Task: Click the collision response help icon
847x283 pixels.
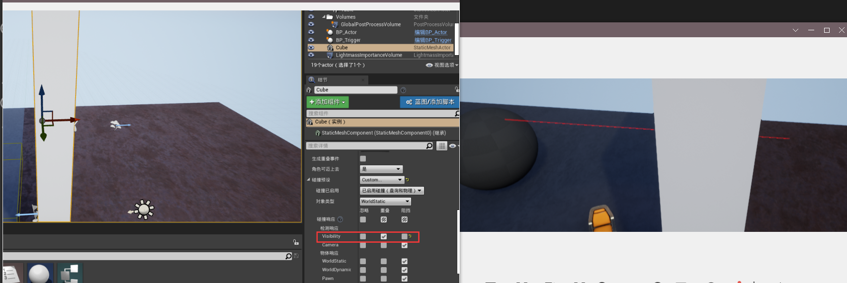Action: point(340,219)
